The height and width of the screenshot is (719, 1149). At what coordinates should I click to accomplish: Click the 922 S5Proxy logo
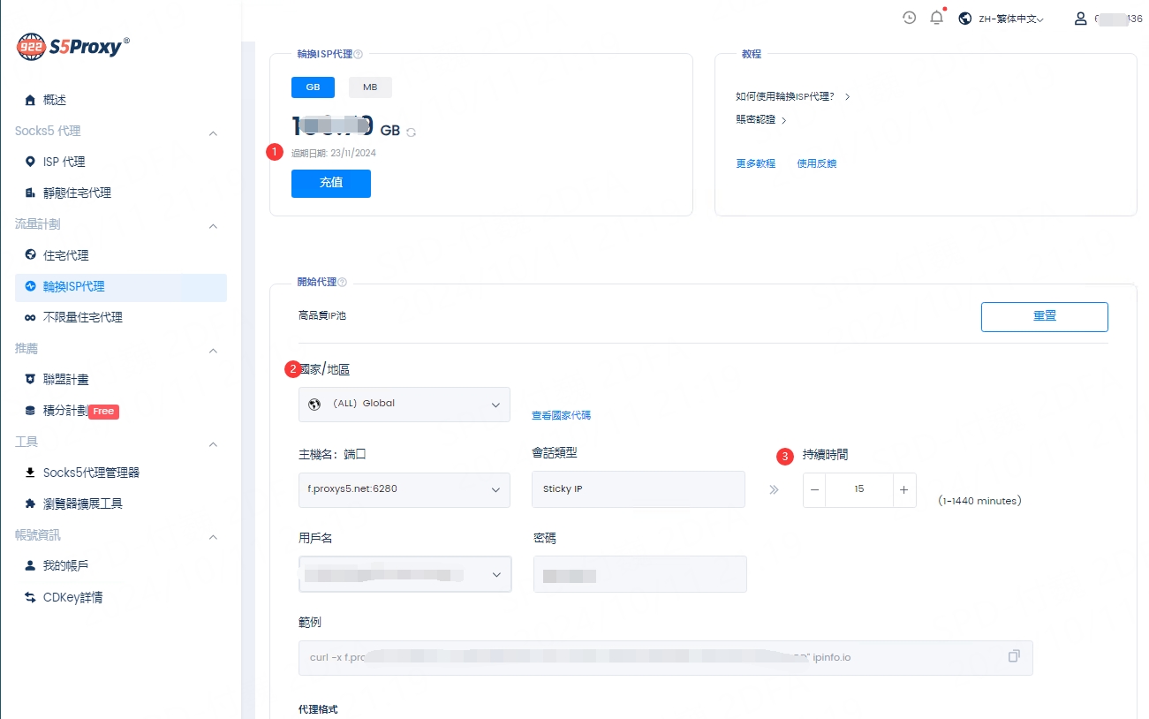[73, 47]
